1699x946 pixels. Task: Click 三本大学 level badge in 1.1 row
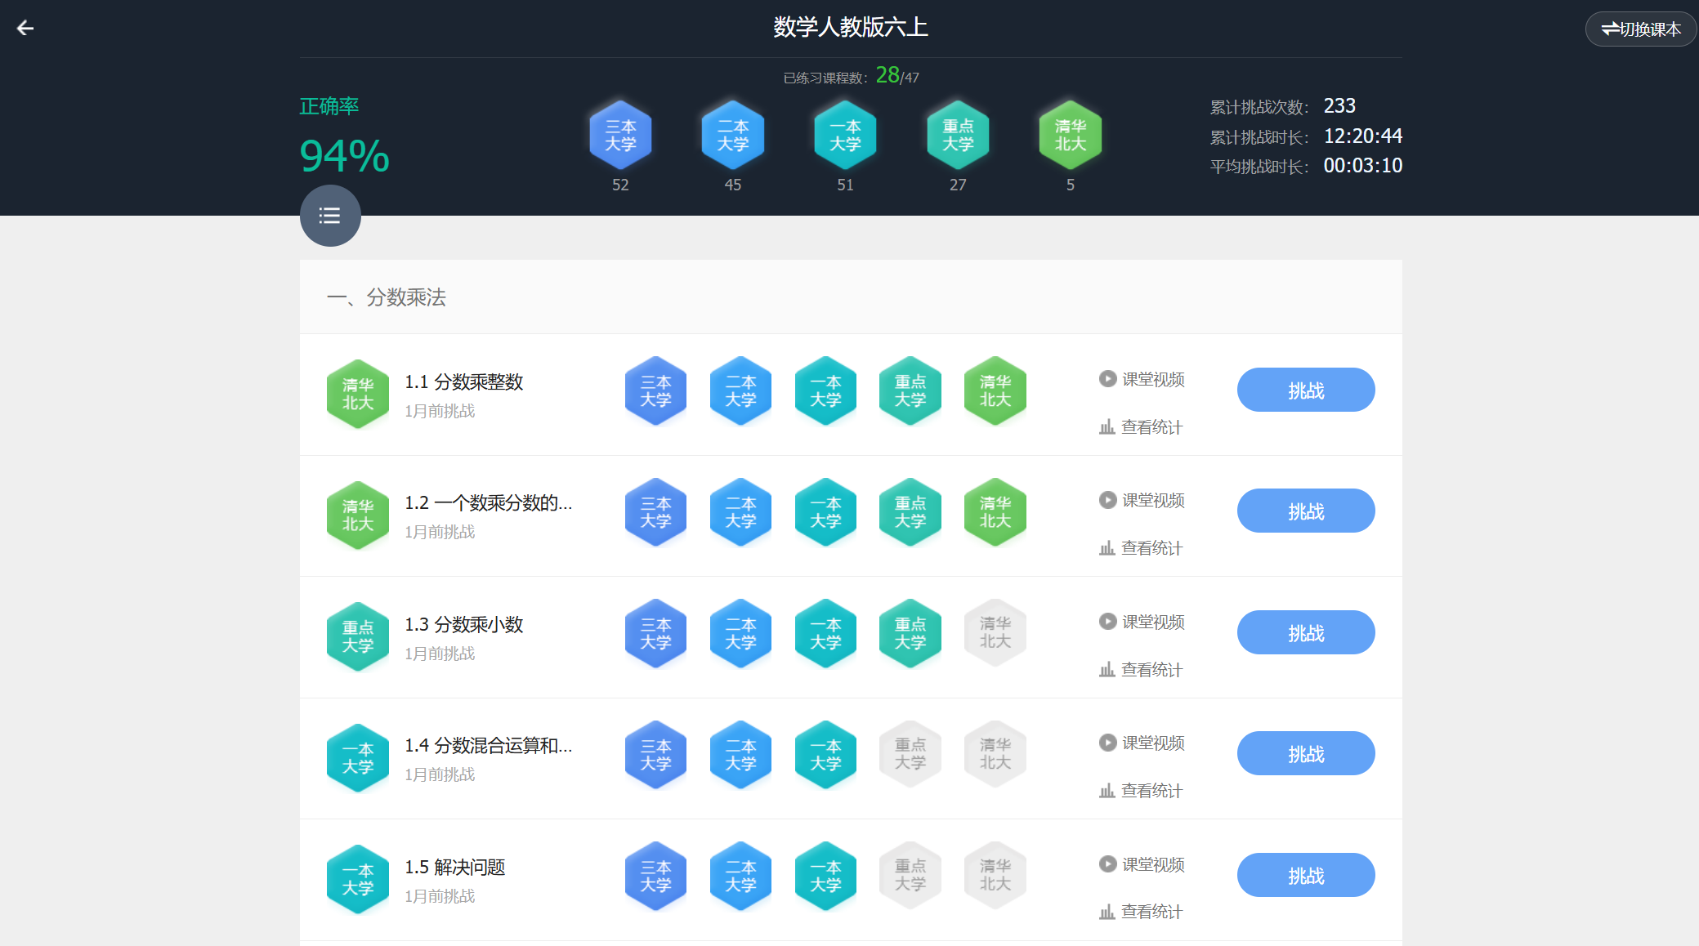pyautogui.click(x=655, y=390)
